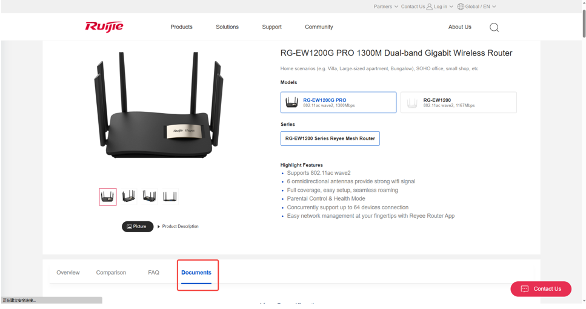Click the 'Home scenarios' description text
This screenshot has height=309, width=586.
click(379, 68)
